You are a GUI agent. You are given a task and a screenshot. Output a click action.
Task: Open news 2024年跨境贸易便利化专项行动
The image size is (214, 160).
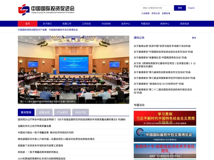[x=42, y=159]
